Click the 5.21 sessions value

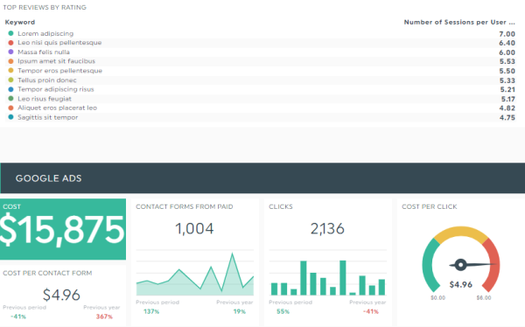click(507, 90)
